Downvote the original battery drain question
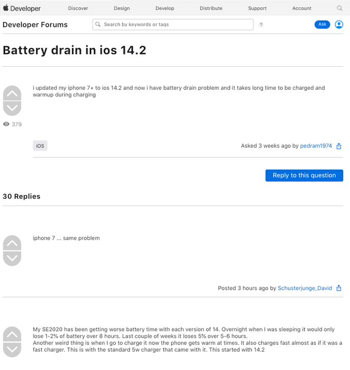The height and width of the screenshot is (370, 350). [12, 108]
